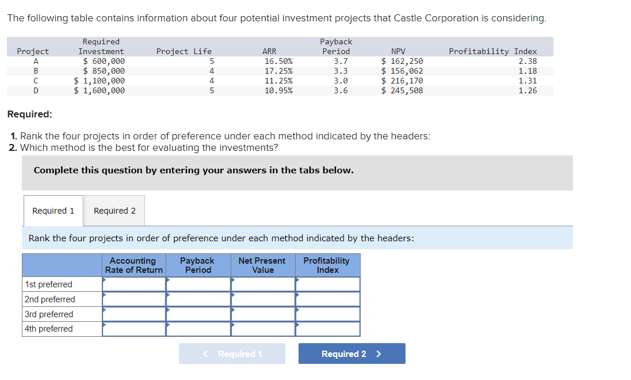Open 4th preferred Profitability Index dropdown
The image size is (631, 380).
click(x=327, y=329)
